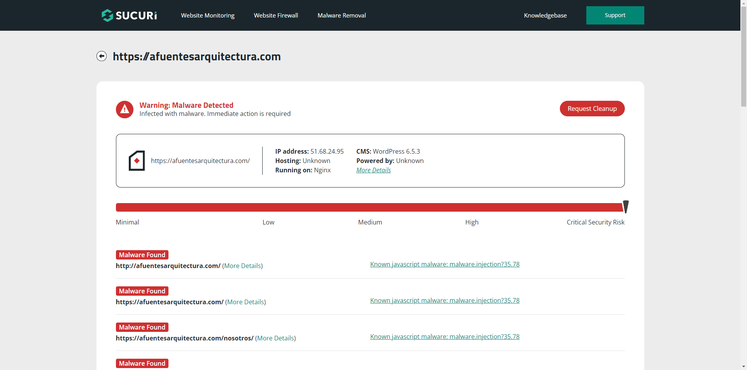Click the Malware Found badge above the nosotros URL
747x370 pixels.
point(142,327)
